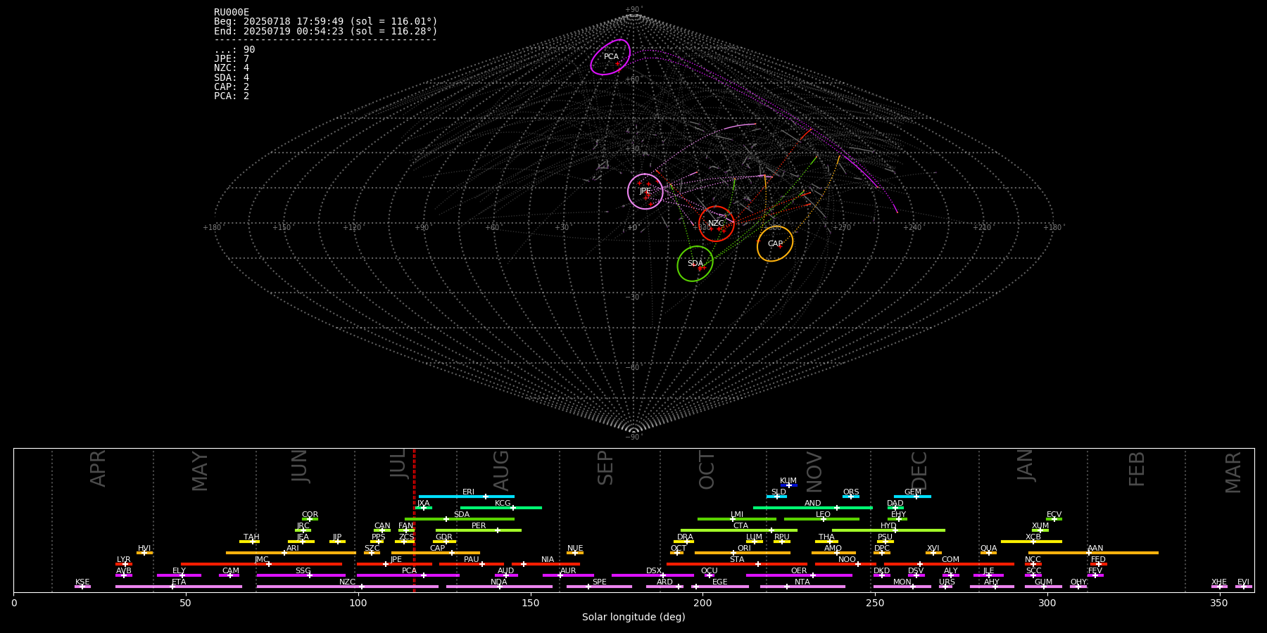Click the GEM shower label in timeline
Image resolution: width=1267 pixels, height=633 pixels.
click(913, 492)
